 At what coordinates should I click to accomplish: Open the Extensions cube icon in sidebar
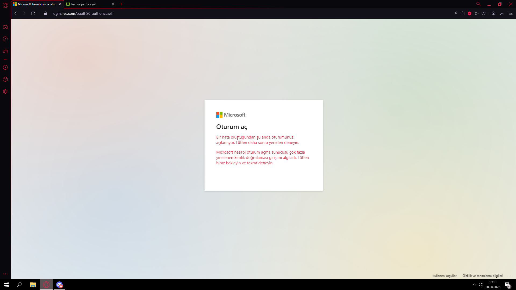tap(5, 79)
